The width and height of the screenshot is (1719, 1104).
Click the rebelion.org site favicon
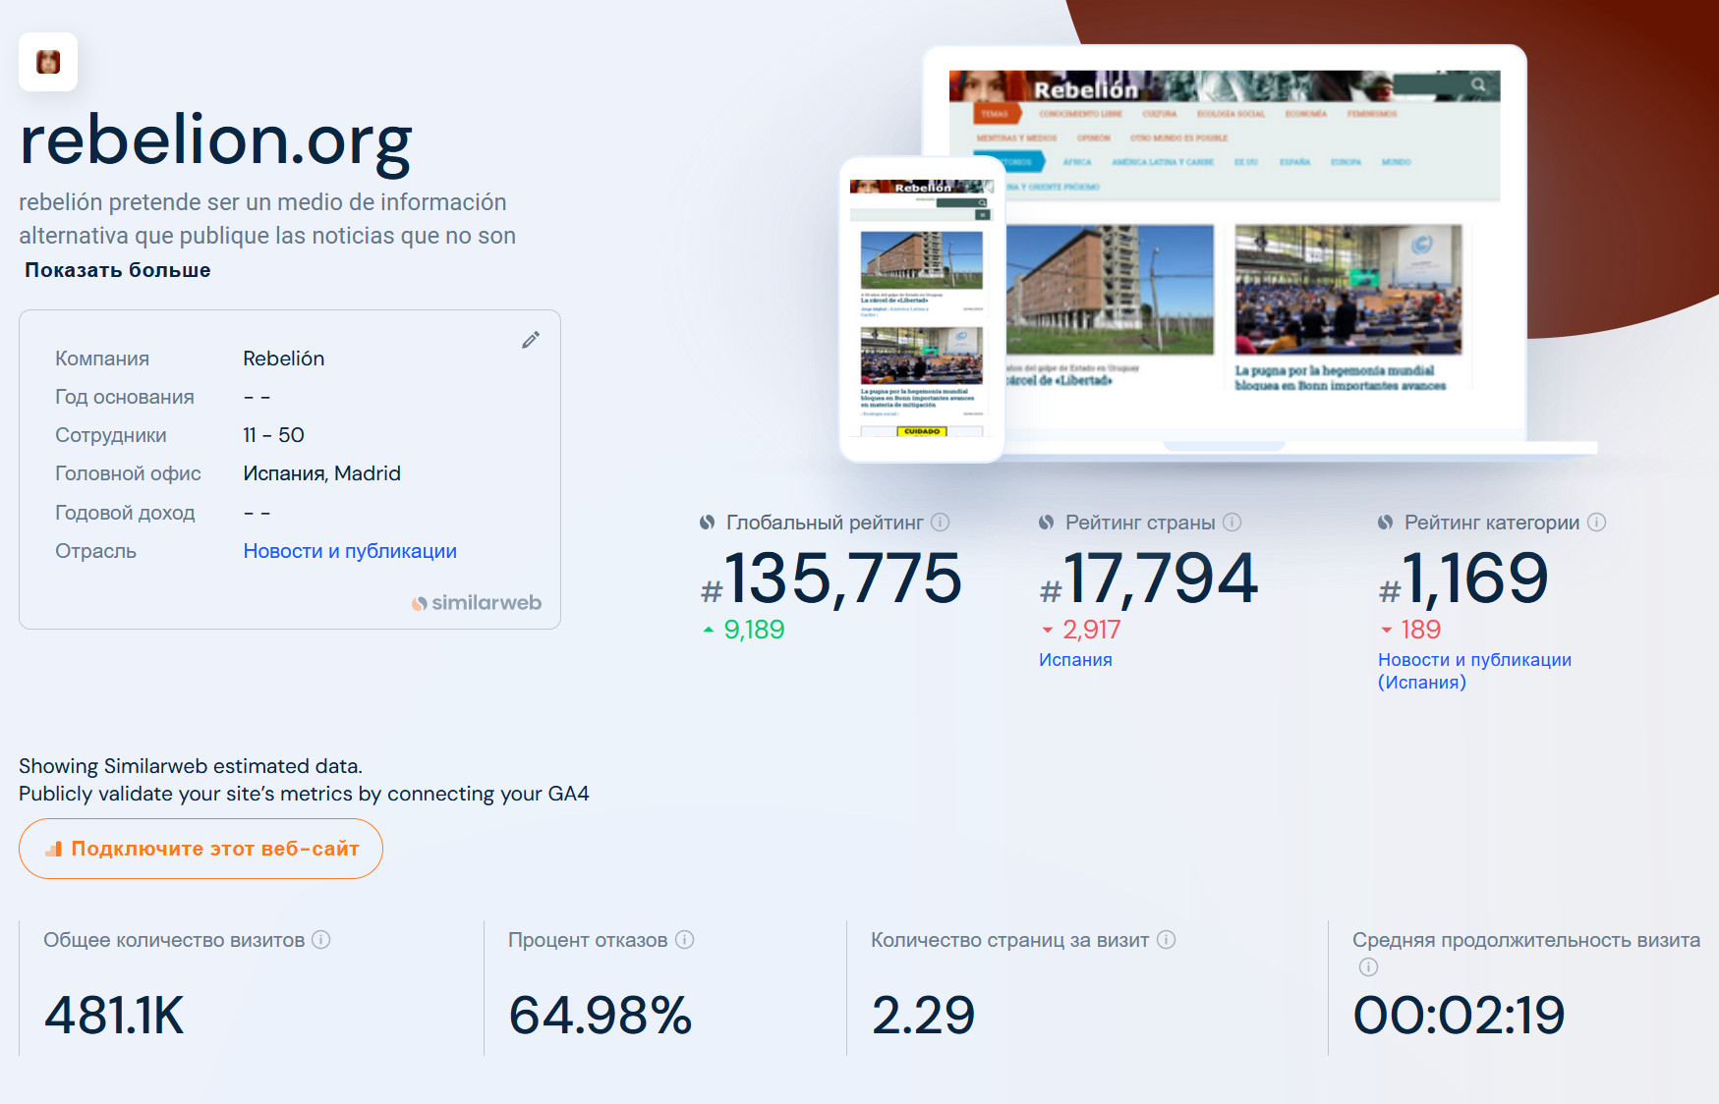point(48,62)
